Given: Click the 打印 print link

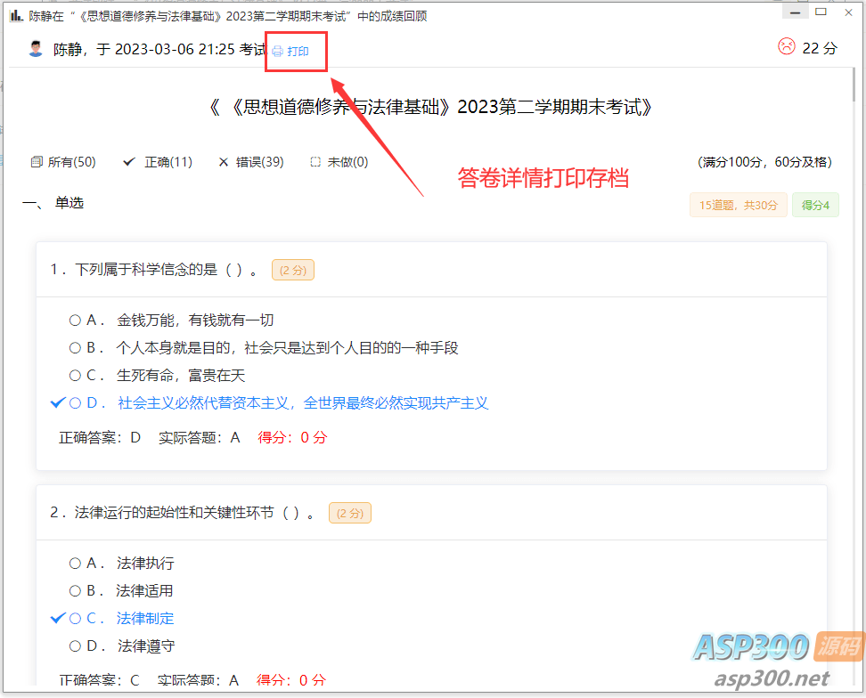Looking at the screenshot, I should (298, 52).
